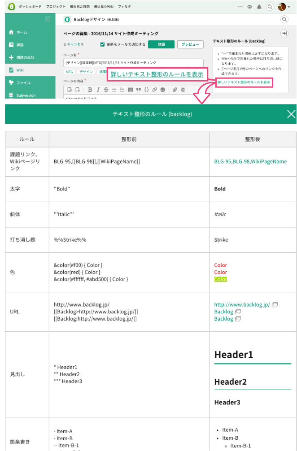Click the %%Strike%% cell text

[70, 239]
